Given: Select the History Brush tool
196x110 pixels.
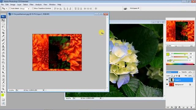Looking at the screenshot, I should point(3,50).
